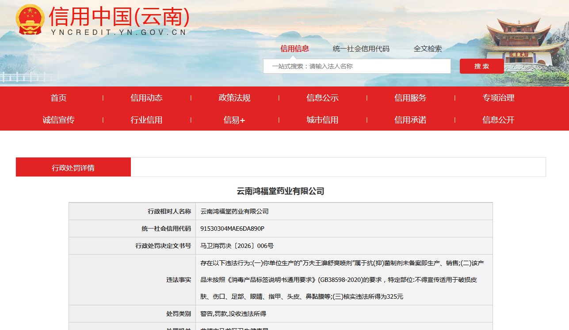This screenshot has height=330, width=569.
Task: Select the 统一社会信用代码 search tab
Action: 361,49
